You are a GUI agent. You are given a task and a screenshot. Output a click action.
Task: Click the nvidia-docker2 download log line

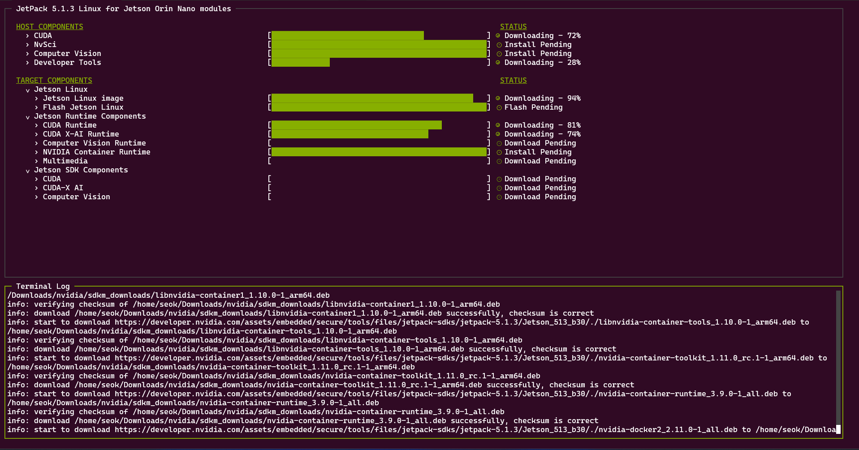[422, 430]
